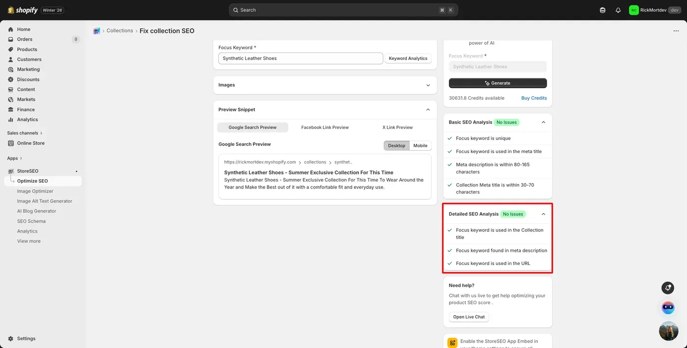The width and height of the screenshot is (687, 348).
Task: Open the dark chat bubble widget
Action: tap(668, 288)
